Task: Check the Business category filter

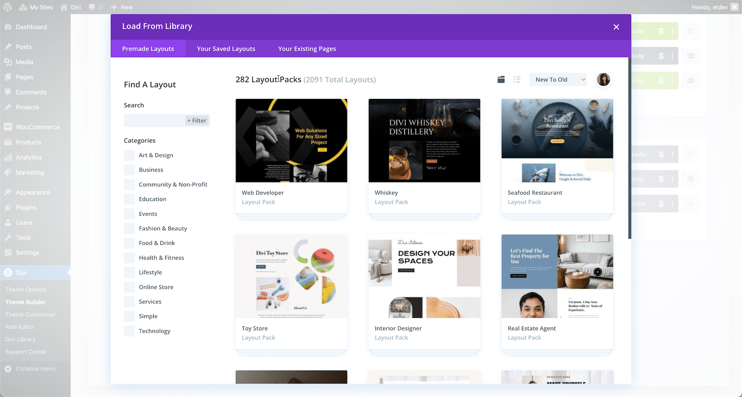Action: 129,170
